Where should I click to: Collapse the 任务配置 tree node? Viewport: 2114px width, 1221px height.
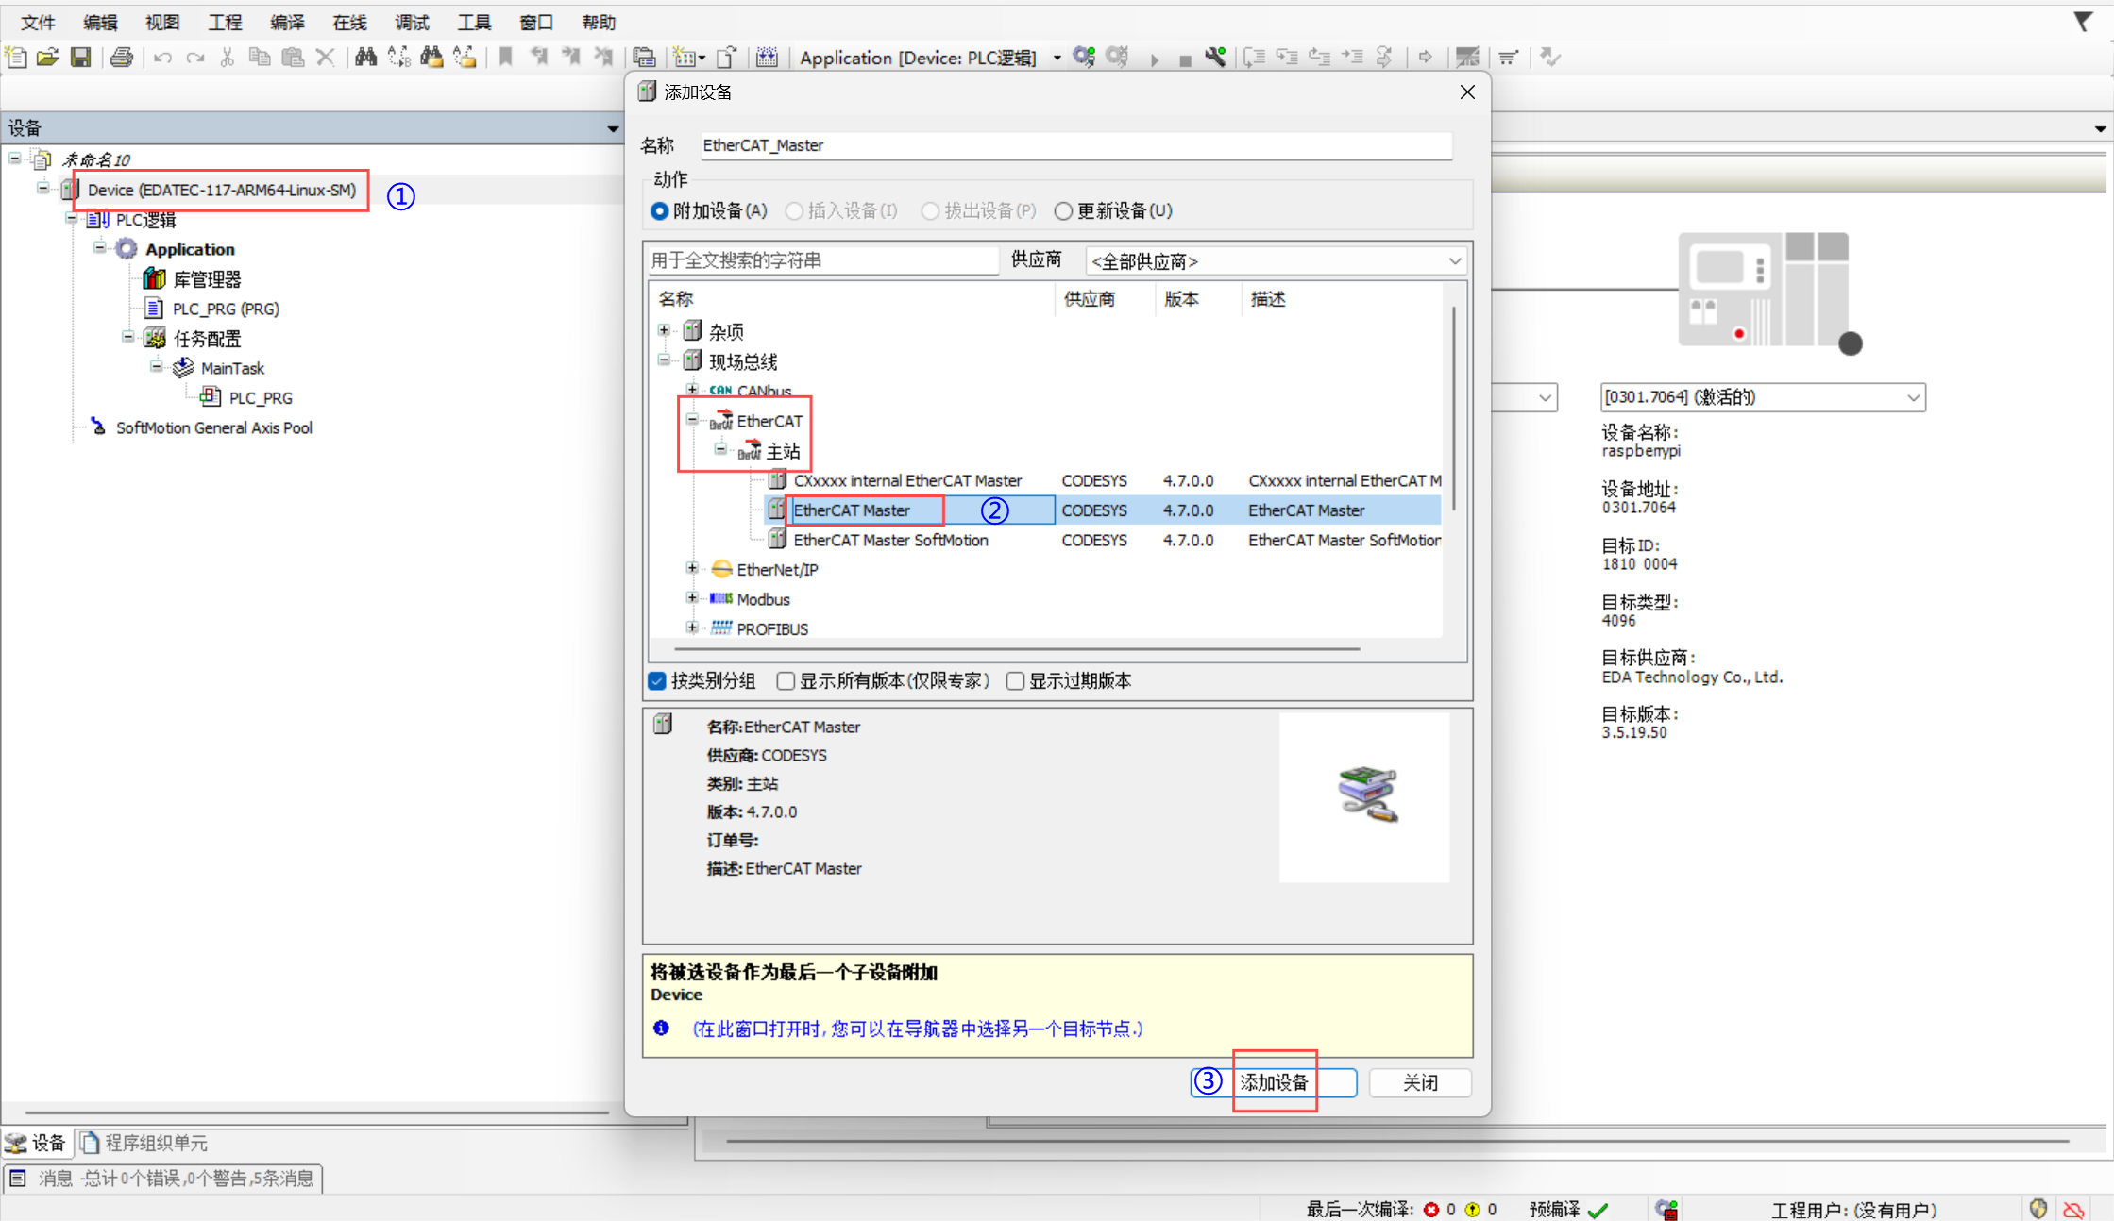point(128,337)
